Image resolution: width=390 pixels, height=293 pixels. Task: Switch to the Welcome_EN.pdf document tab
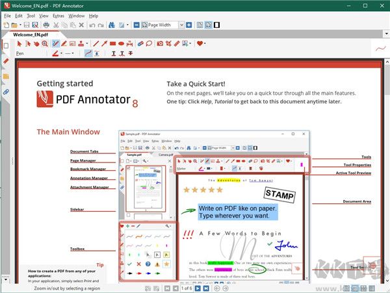31,34
